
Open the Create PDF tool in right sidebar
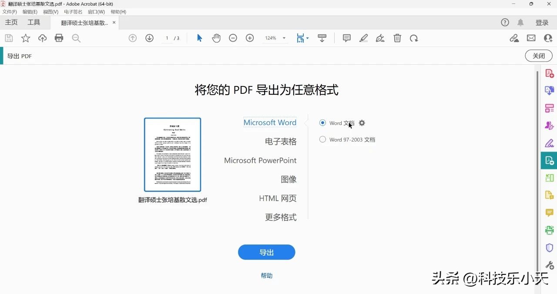[x=549, y=73]
